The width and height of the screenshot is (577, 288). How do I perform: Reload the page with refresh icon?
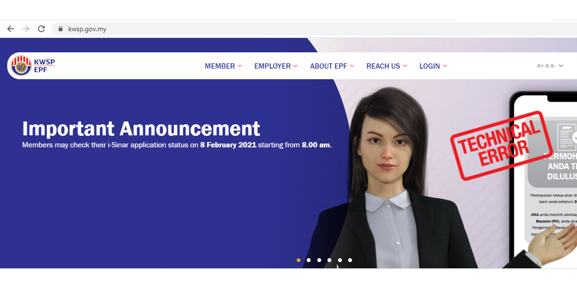41,29
